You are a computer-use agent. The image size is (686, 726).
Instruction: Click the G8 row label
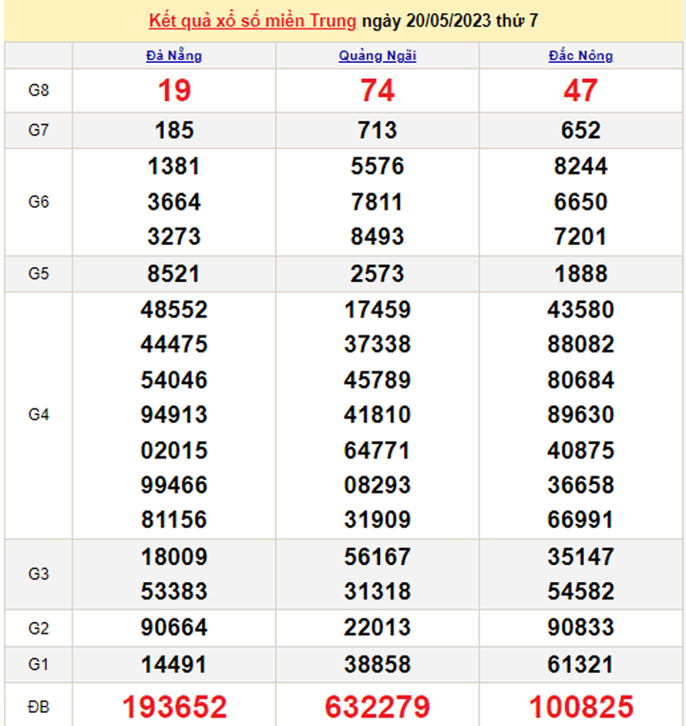[38, 91]
